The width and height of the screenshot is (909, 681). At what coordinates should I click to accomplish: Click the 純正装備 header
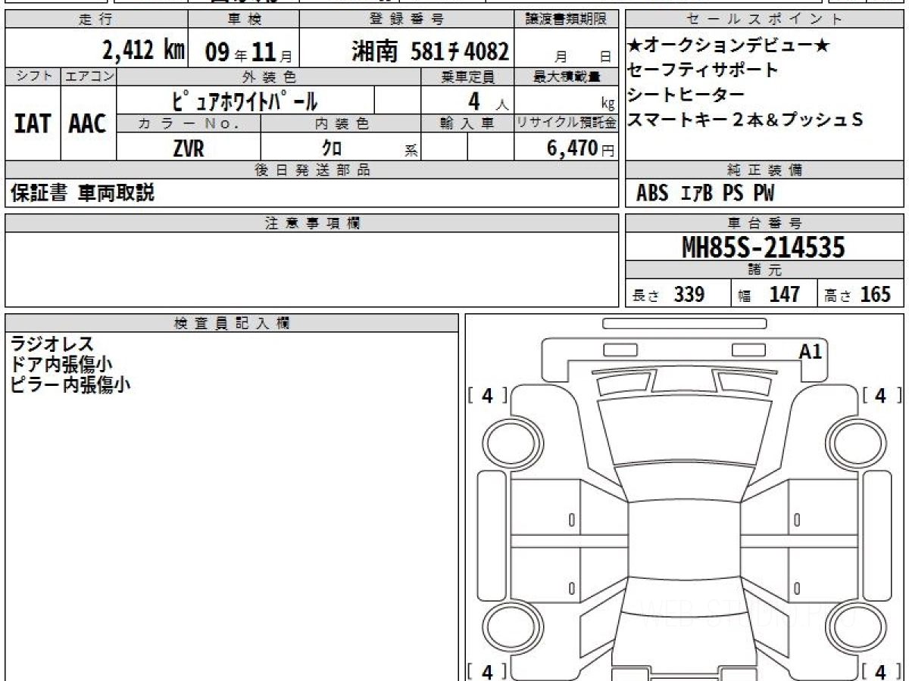(765, 170)
